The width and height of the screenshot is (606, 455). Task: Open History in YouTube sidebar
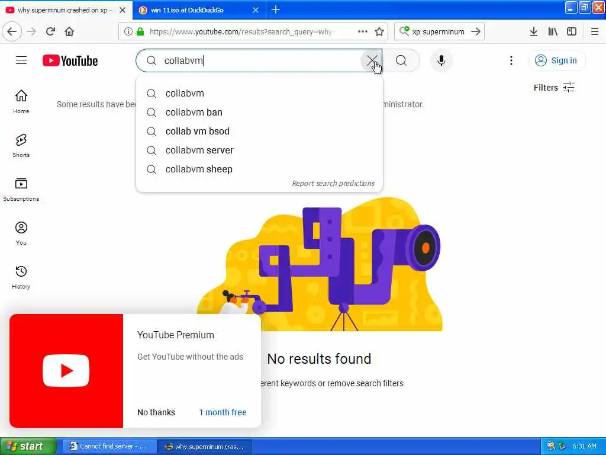[21, 277]
